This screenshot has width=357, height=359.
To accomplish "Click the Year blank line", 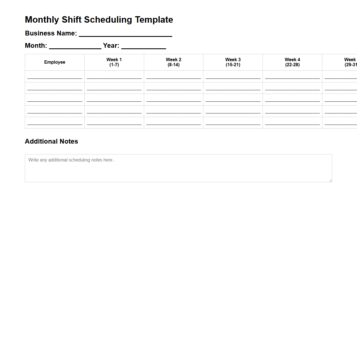I will click(144, 46).
